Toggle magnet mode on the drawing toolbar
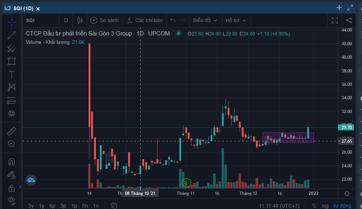The width and height of the screenshot is (362, 209). tap(12, 162)
